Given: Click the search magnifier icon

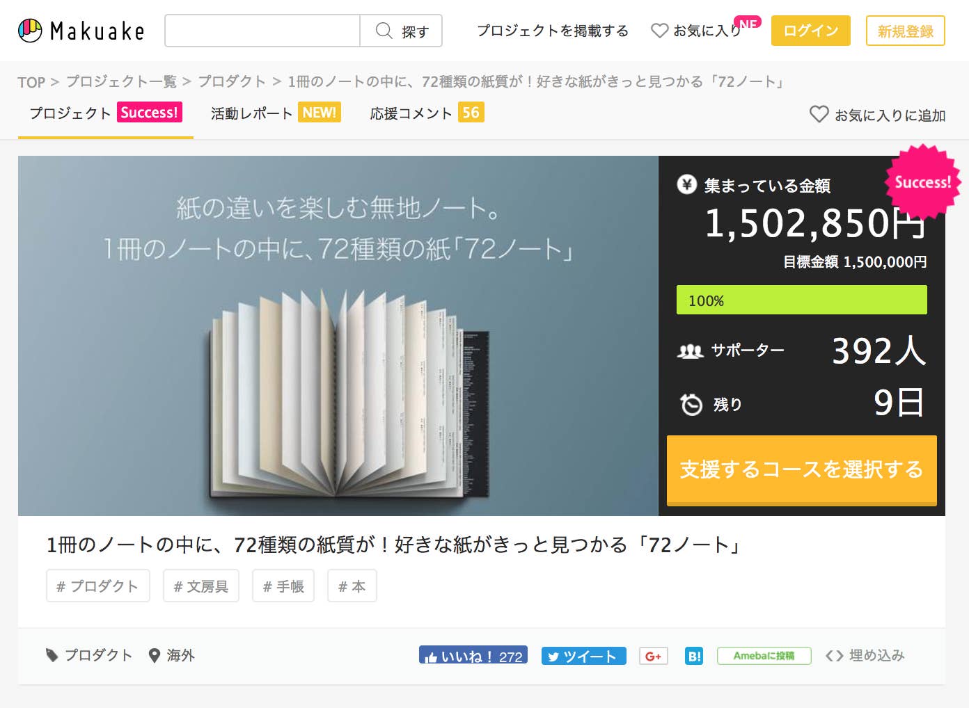Looking at the screenshot, I should 384,31.
